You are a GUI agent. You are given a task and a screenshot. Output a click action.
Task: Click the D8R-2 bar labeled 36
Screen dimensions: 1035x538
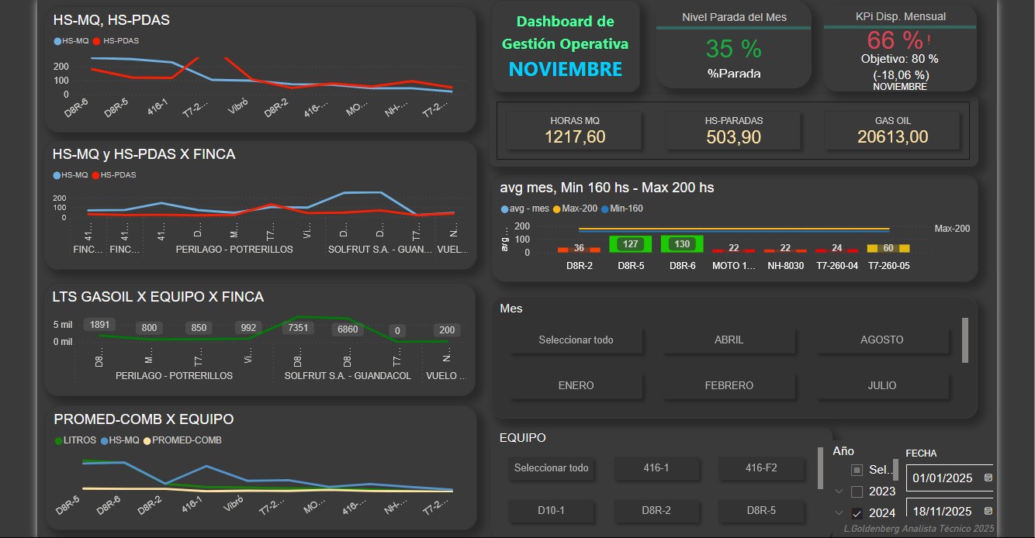(579, 249)
